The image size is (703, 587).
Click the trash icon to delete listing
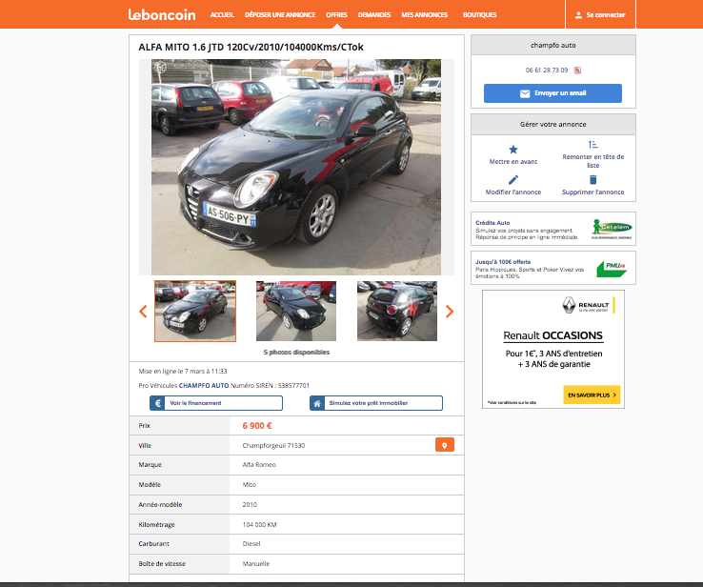pyautogui.click(x=593, y=180)
